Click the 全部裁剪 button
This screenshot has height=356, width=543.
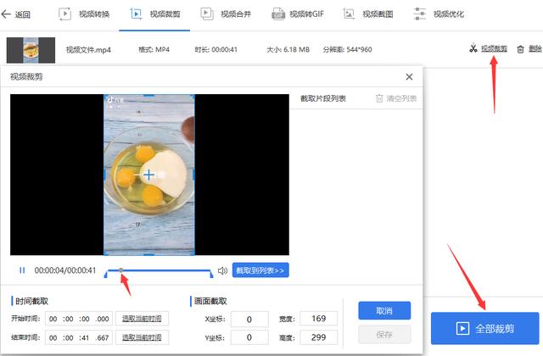[484, 328]
